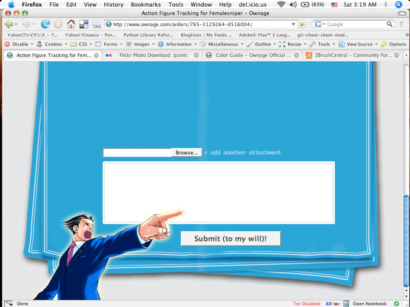The width and height of the screenshot is (410, 307).
Task: Open the Disable toolbar dropdown
Action: point(19,44)
